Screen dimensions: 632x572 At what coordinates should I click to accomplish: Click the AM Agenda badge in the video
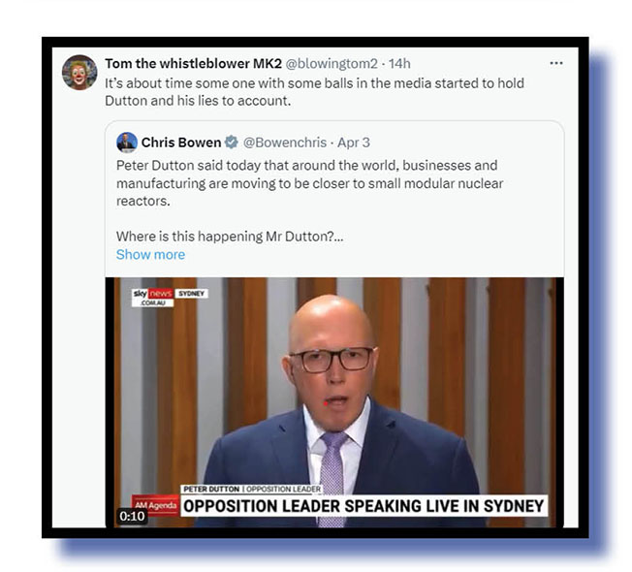(156, 505)
